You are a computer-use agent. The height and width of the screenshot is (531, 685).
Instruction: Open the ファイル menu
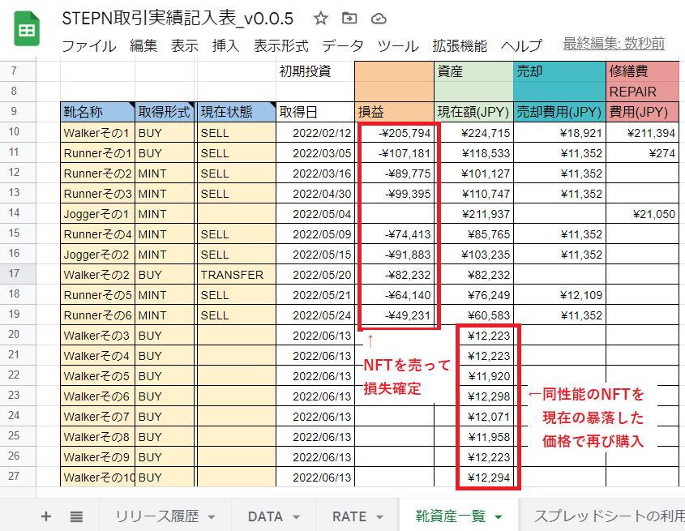[x=89, y=45]
